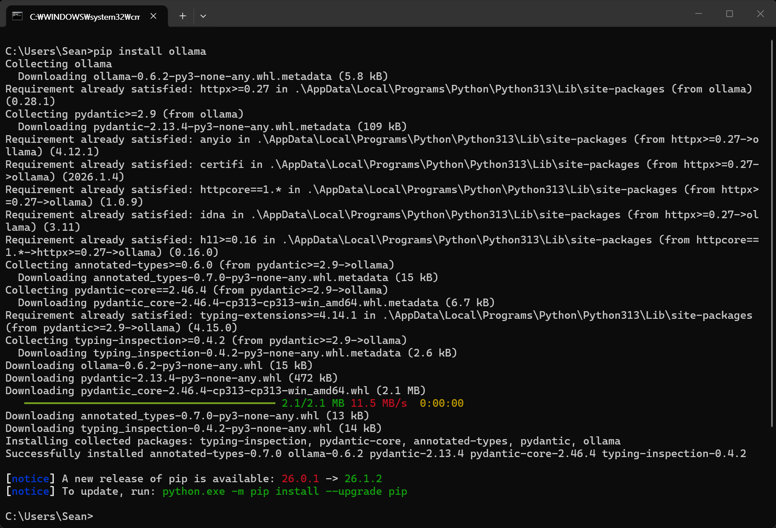Close the cmd terminal tab

pyautogui.click(x=153, y=16)
